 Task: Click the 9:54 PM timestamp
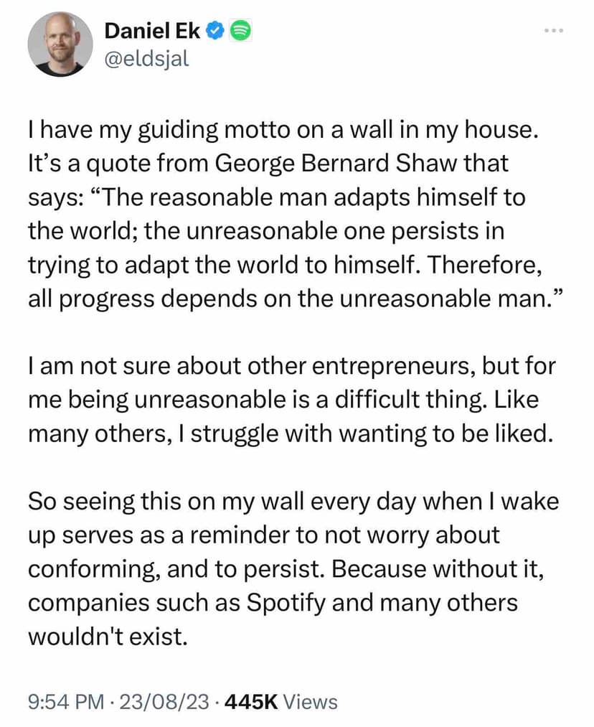coord(65,701)
